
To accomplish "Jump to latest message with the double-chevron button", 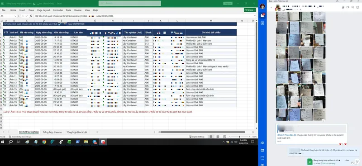I will pyautogui.click(x=357, y=161).
